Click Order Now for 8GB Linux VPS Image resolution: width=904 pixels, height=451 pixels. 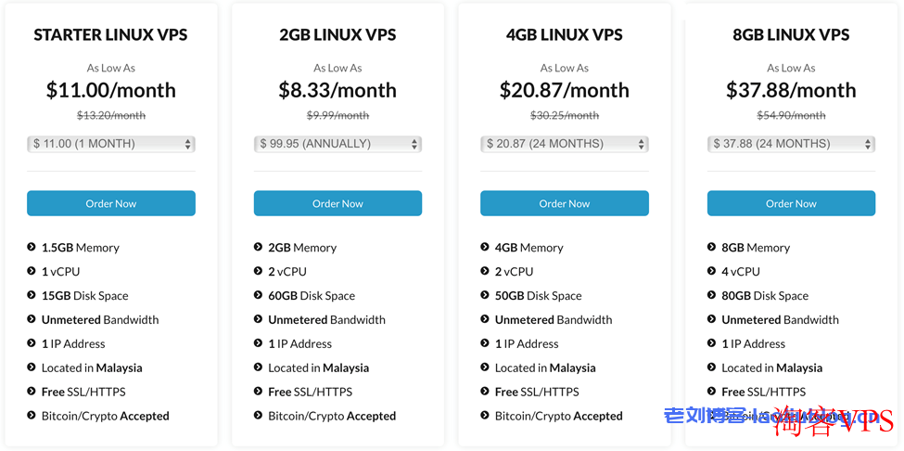[x=791, y=203]
